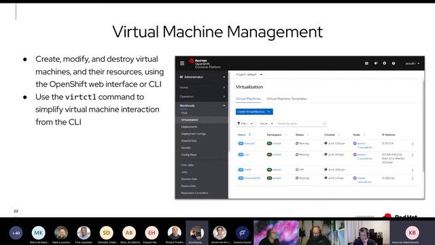Select the rightmost video tile wearing headset

pos(367,233)
